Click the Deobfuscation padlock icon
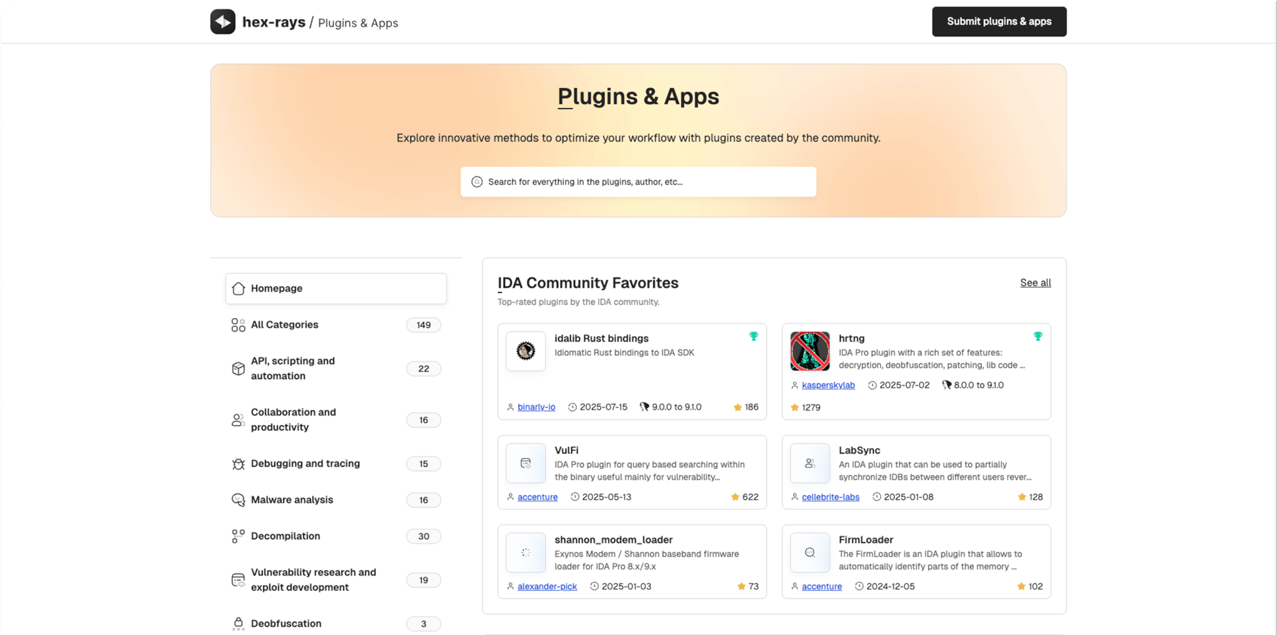Image resolution: width=1277 pixels, height=635 pixels. [238, 623]
